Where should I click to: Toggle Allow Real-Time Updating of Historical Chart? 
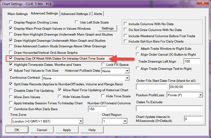[60, 90]
